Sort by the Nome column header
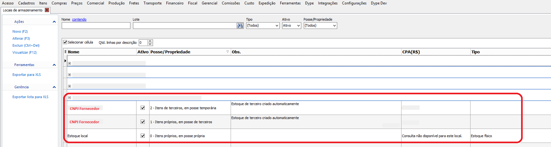 [102, 52]
